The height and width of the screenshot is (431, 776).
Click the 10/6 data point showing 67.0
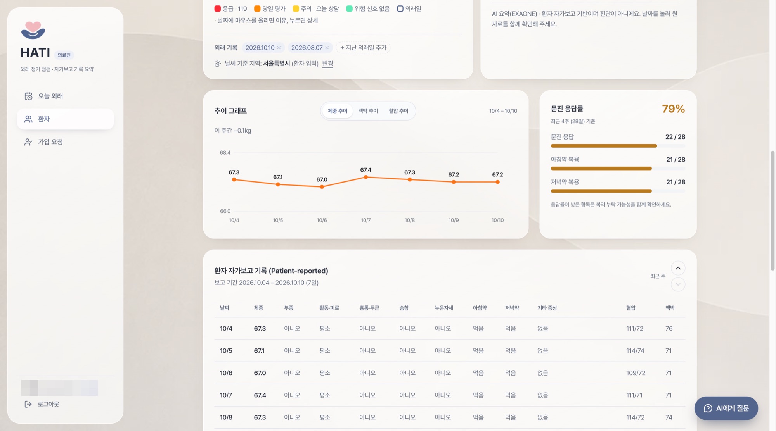pyautogui.click(x=322, y=187)
